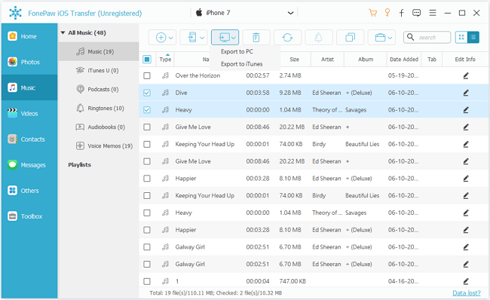Click the refresh icon in toolbar
The image size is (490, 300).
[x=287, y=38]
